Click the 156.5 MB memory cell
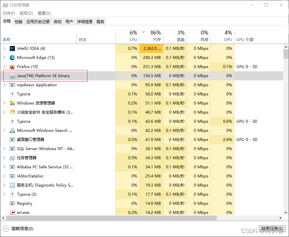Viewport: 289px width, 237px height. point(151,76)
